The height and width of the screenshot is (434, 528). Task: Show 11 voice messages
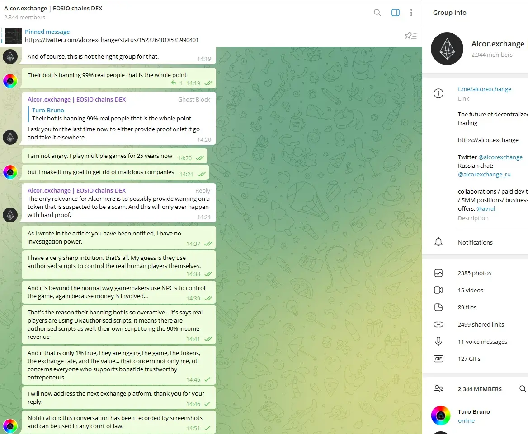click(x=482, y=342)
